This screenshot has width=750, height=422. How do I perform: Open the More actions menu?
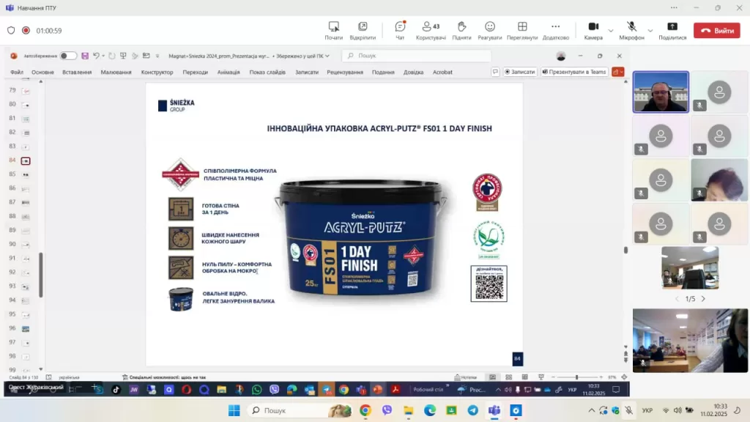pyautogui.click(x=556, y=30)
